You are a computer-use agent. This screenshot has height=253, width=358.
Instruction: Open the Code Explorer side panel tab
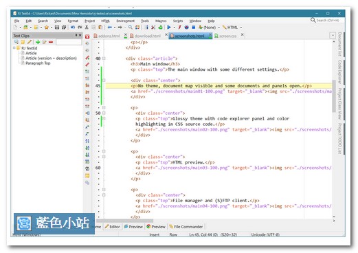[x=339, y=71]
